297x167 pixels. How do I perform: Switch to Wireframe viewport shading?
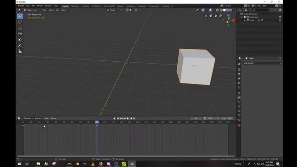221,10
